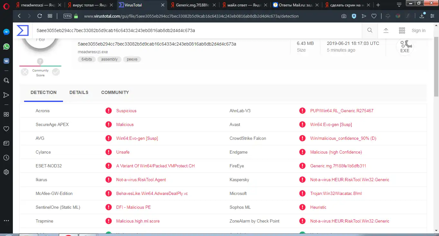
Task: Click the Microsoft result 'Trojan:Win32/Wacatac.B!ml'
Action: [336, 193]
